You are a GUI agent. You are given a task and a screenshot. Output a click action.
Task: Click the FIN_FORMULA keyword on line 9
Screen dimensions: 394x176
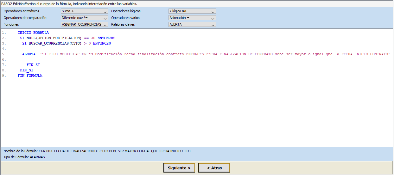[x=30, y=76]
